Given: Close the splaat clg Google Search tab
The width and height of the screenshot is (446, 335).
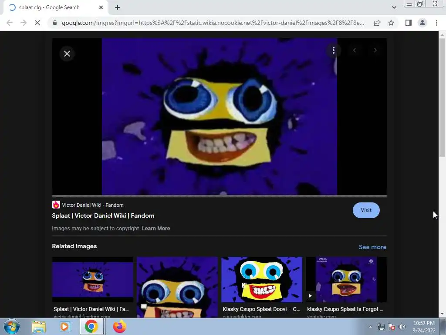Looking at the screenshot, I should (101, 7).
